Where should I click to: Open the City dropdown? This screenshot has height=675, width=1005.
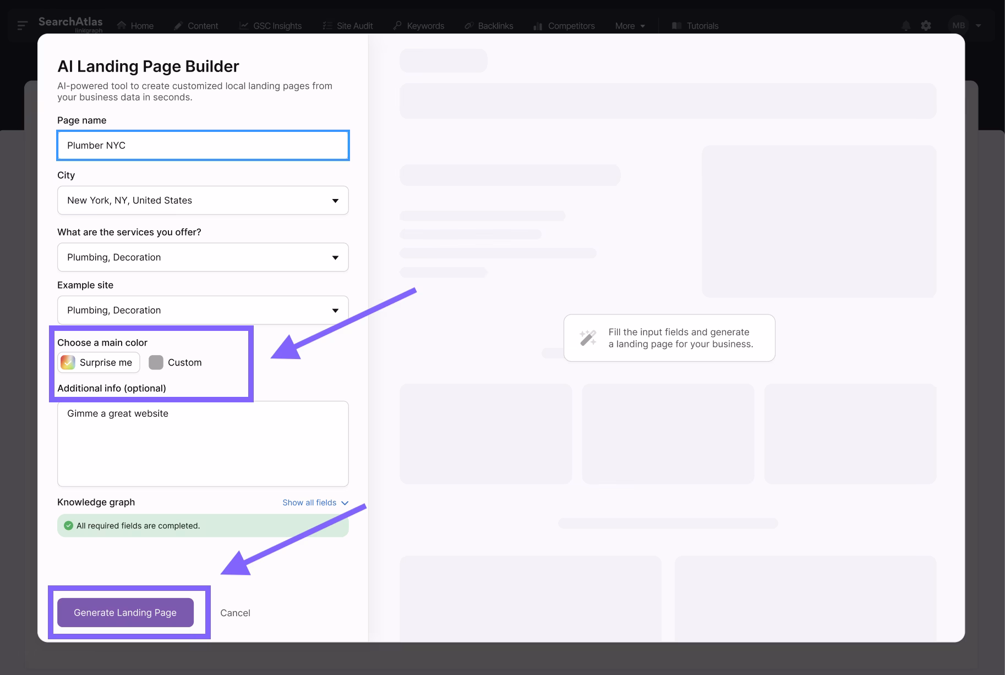pos(203,200)
